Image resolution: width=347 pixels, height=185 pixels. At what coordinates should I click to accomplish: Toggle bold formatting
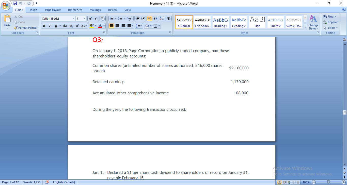(x=44, y=26)
